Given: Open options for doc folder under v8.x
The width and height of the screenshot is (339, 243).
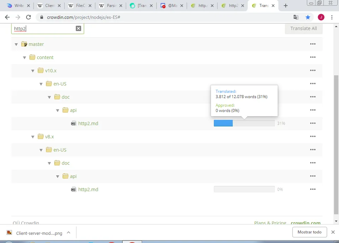Looking at the screenshot, I should [x=313, y=163].
